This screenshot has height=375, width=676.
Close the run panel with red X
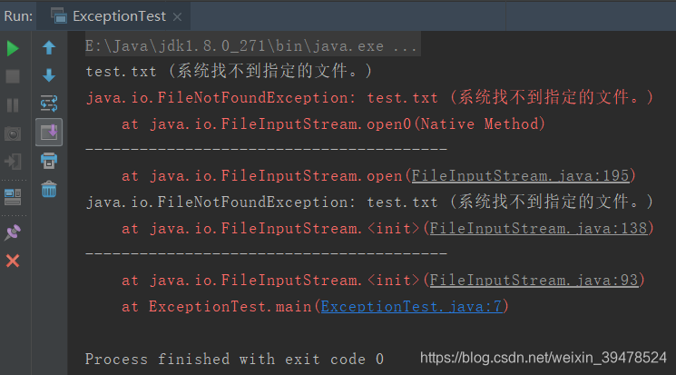click(13, 261)
